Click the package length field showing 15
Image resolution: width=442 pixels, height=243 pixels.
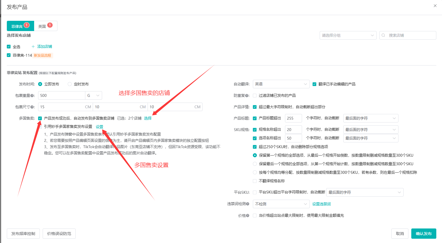pos(65,107)
